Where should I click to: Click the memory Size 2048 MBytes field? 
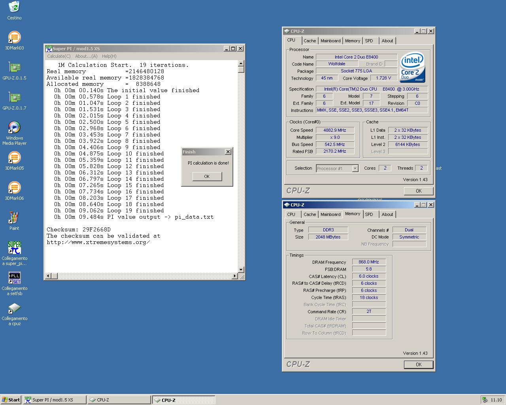pyautogui.click(x=328, y=237)
